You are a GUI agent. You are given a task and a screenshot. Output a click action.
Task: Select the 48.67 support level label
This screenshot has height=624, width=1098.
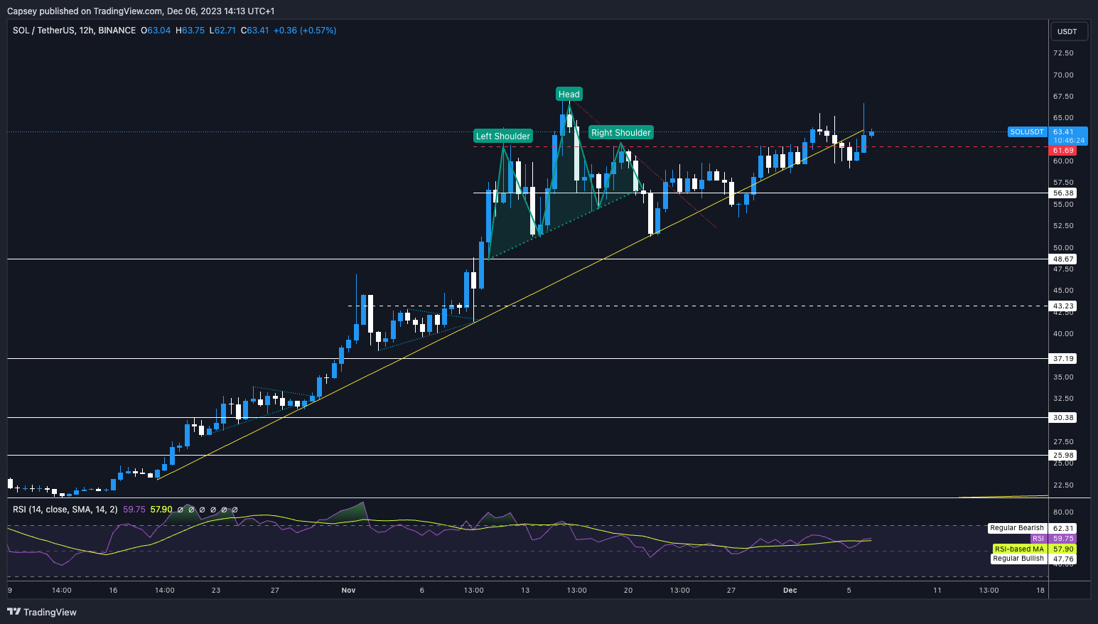(1063, 259)
